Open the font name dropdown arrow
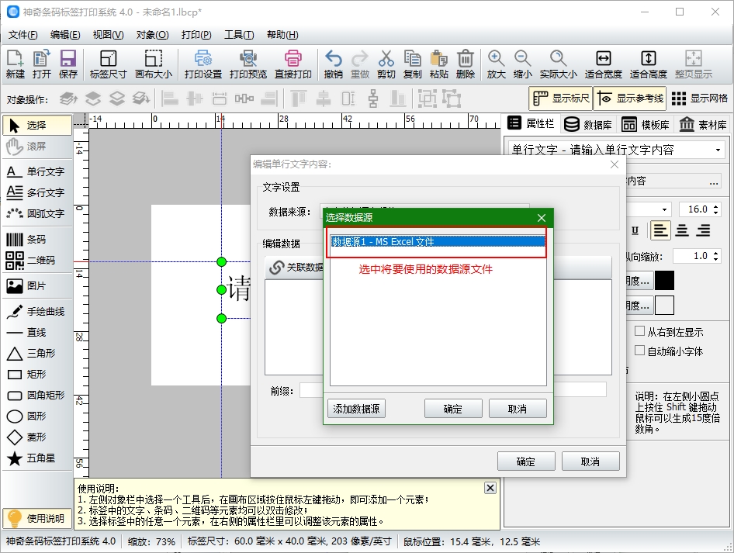 click(665, 209)
